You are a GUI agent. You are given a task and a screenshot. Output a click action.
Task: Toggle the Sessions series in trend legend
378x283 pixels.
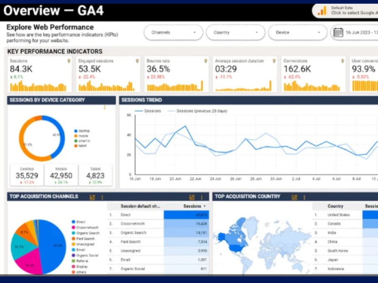(148, 111)
